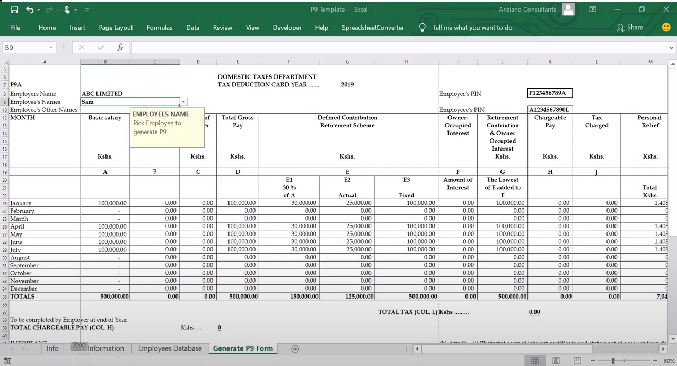The image size is (677, 366).
Task: Confirm entry with the checkmark icon
Action: (x=101, y=48)
